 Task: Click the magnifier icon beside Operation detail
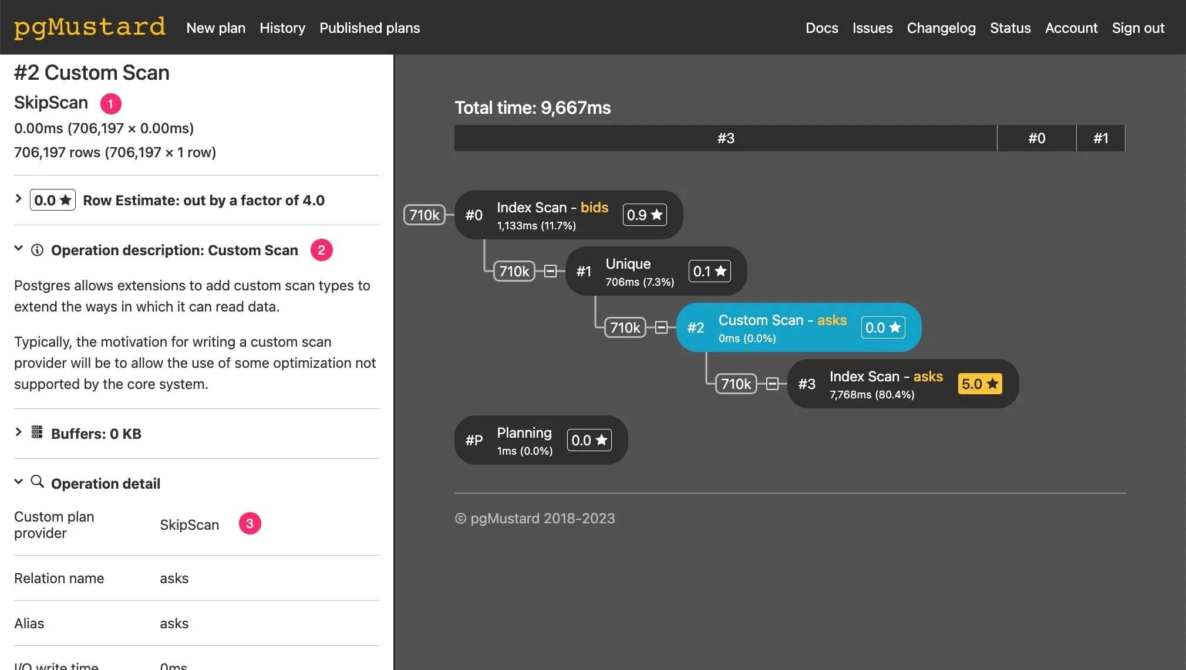[37, 482]
